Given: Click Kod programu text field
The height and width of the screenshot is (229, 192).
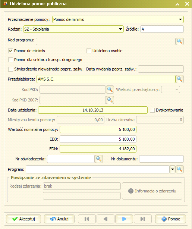Looking at the screenshot, I should [106, 41].
